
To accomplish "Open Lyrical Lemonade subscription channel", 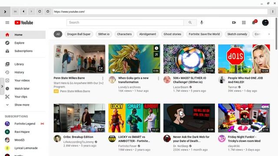I will pyautogui.click(x=23, y=148).
